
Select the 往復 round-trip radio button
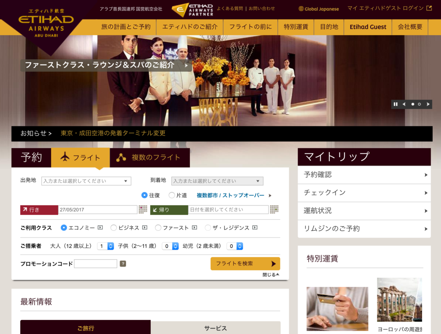pyautogui.click(x=144, y=195)
